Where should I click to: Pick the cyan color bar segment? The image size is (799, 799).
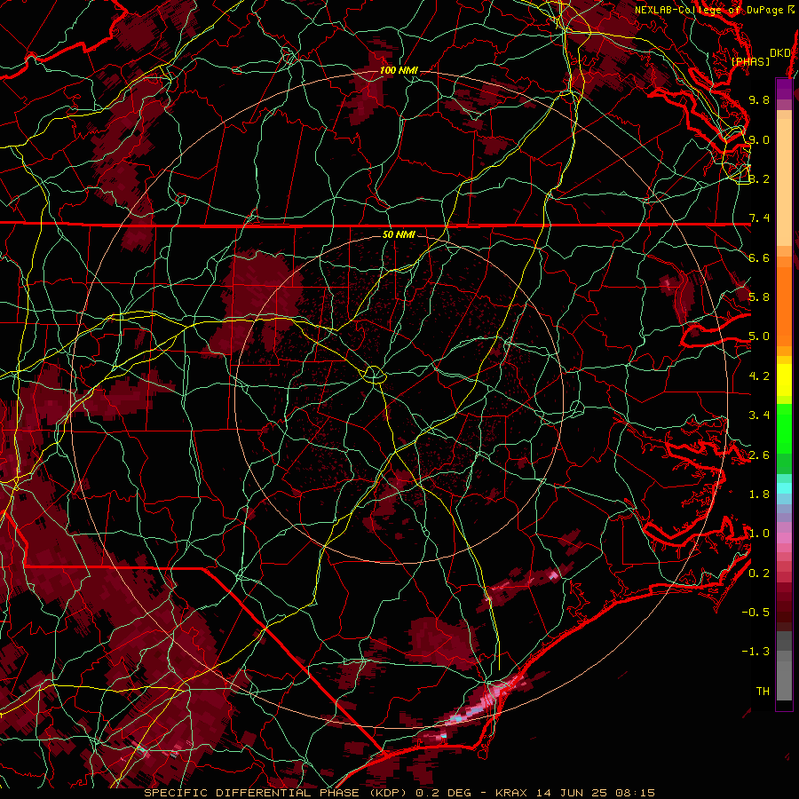pyautogui.click(x=784, y=488)
